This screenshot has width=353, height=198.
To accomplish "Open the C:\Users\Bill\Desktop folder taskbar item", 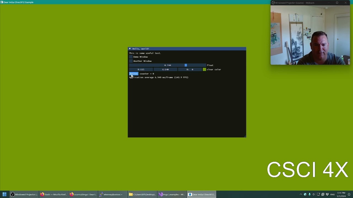I will coord(143,194).
